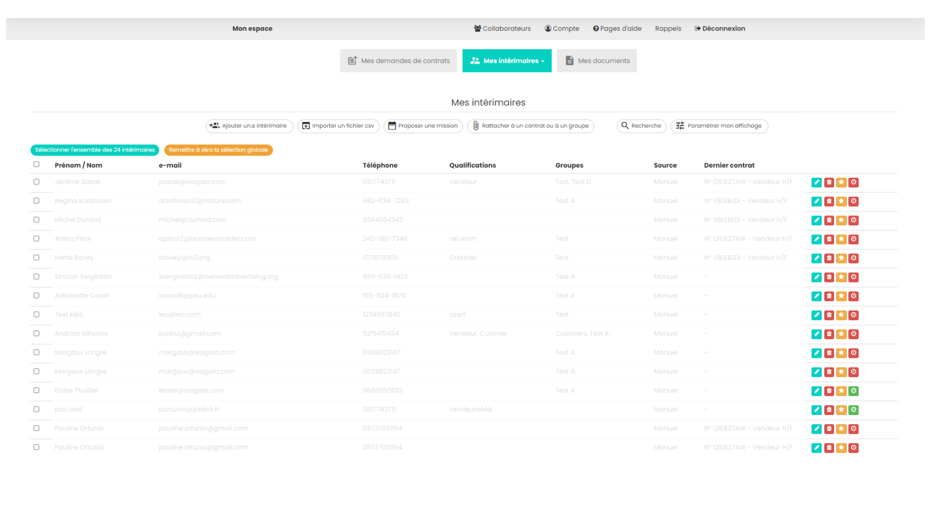Open Mes documents tab
This screenshot has width=931, height=523.
596,61
